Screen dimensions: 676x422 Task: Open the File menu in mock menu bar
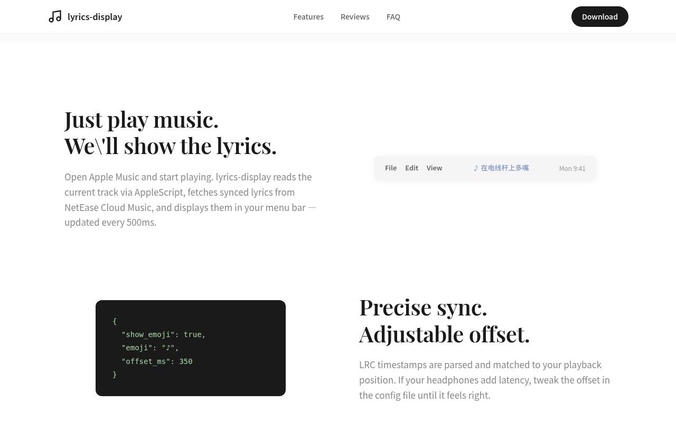coord(391,168)
